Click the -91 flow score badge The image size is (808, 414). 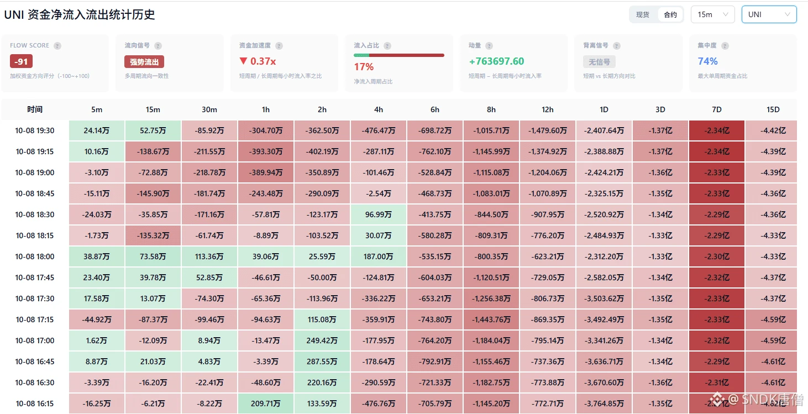click(x=21, y=61)
